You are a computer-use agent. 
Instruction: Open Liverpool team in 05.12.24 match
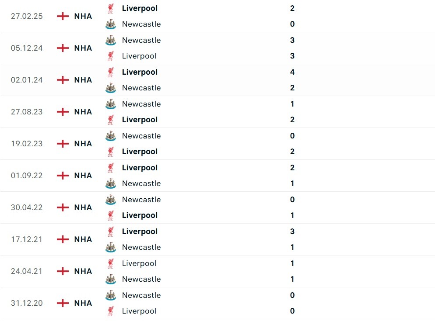pos(139,56)
